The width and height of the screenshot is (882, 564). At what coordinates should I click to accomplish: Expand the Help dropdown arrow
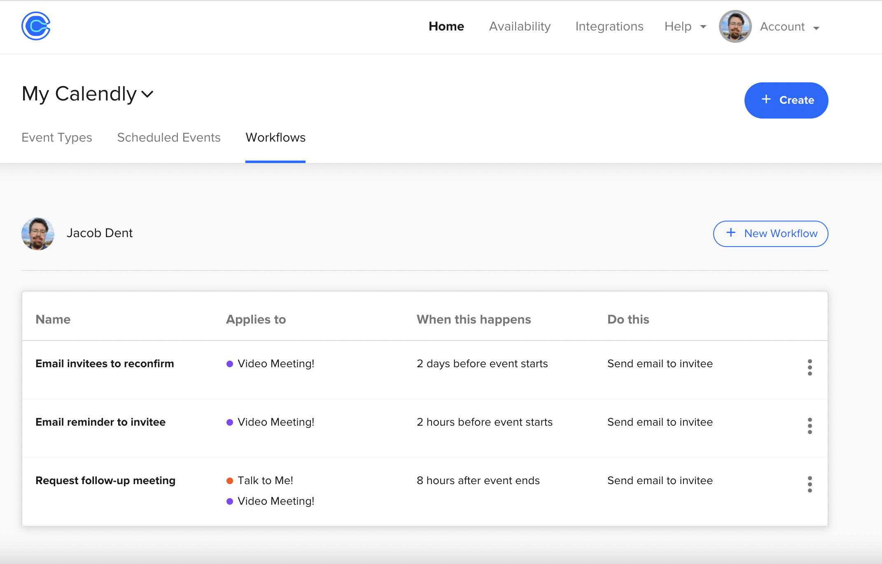click(703, 27)
